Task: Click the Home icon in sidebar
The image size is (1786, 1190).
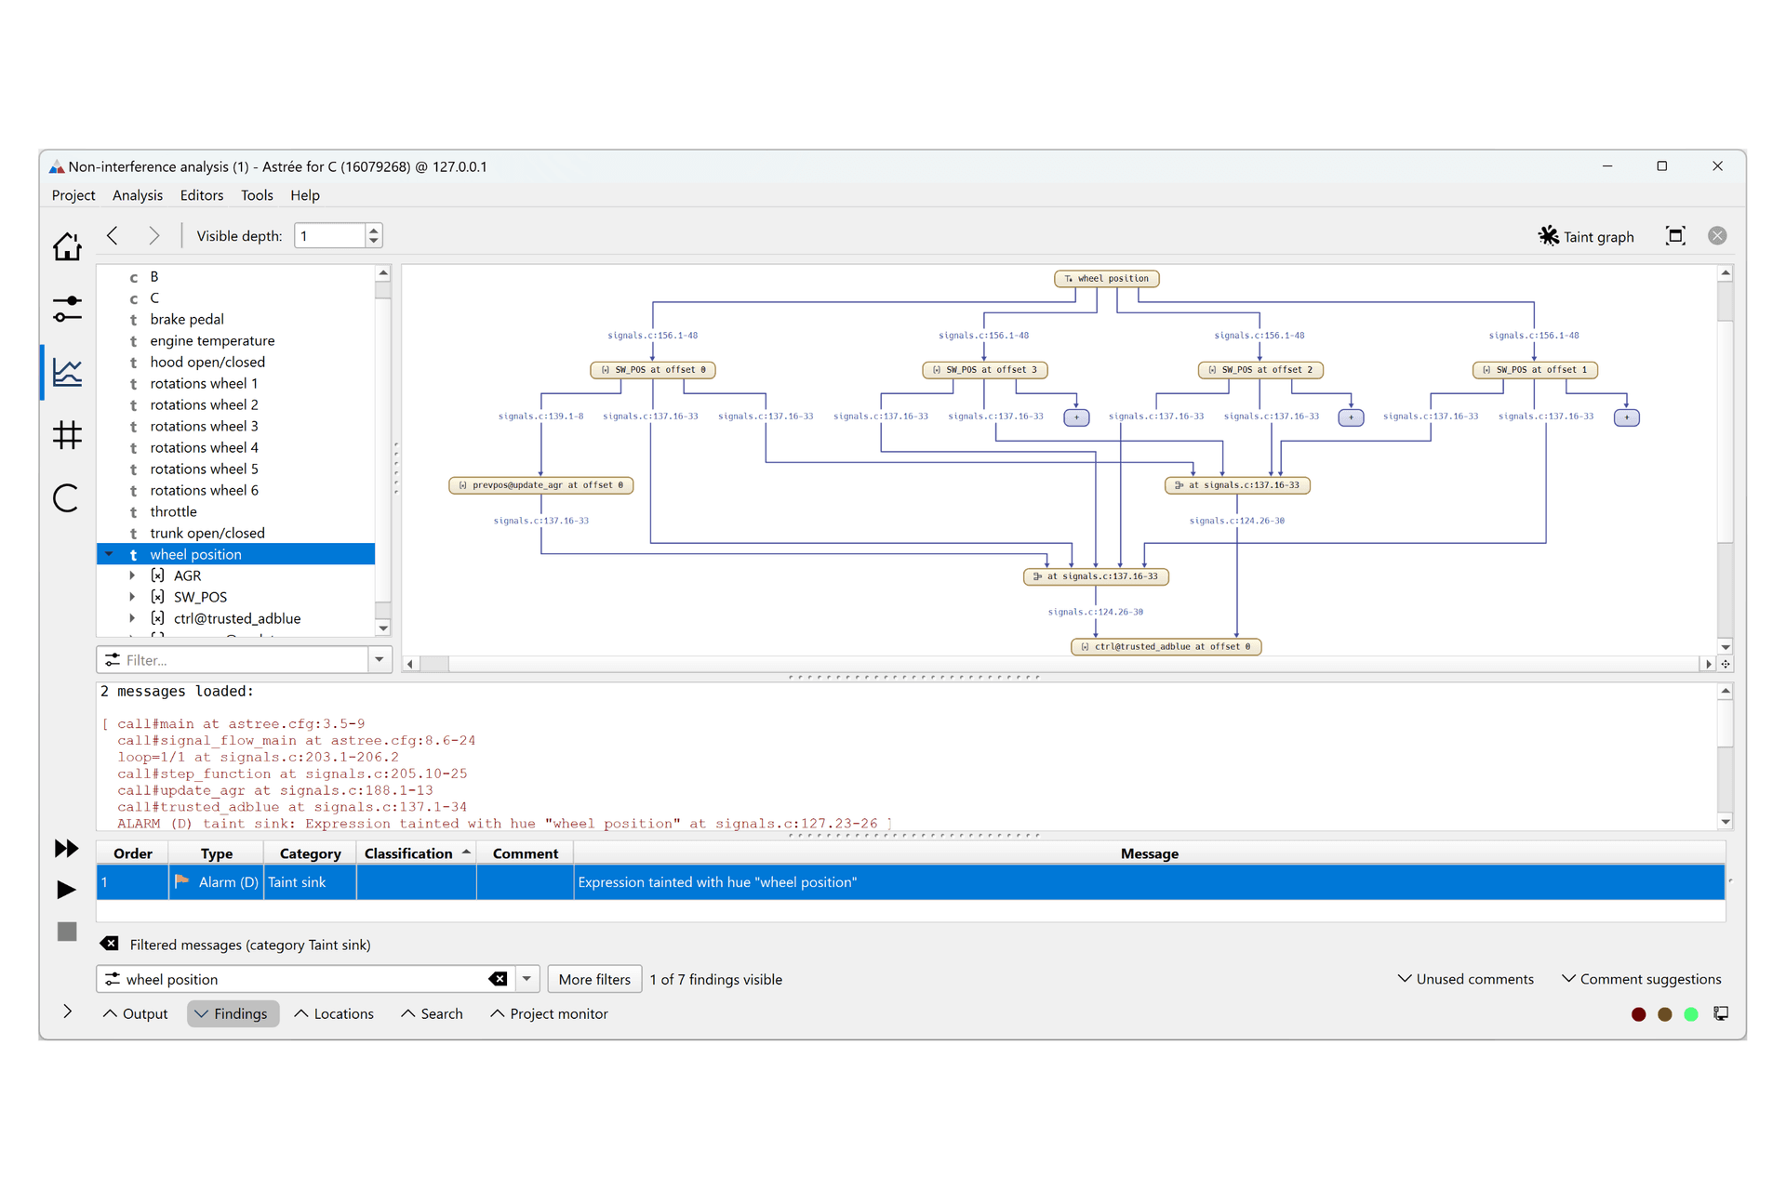Action: (67, 246)
